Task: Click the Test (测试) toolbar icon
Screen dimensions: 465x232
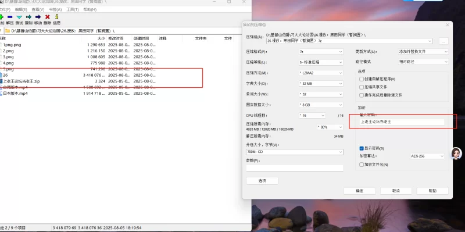Action: (19, 17)
